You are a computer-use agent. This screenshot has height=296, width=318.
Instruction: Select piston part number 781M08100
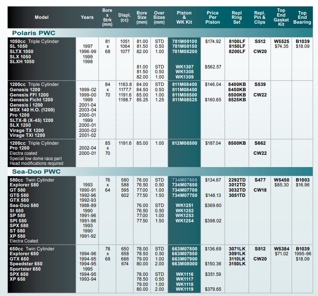coord(184,41)
